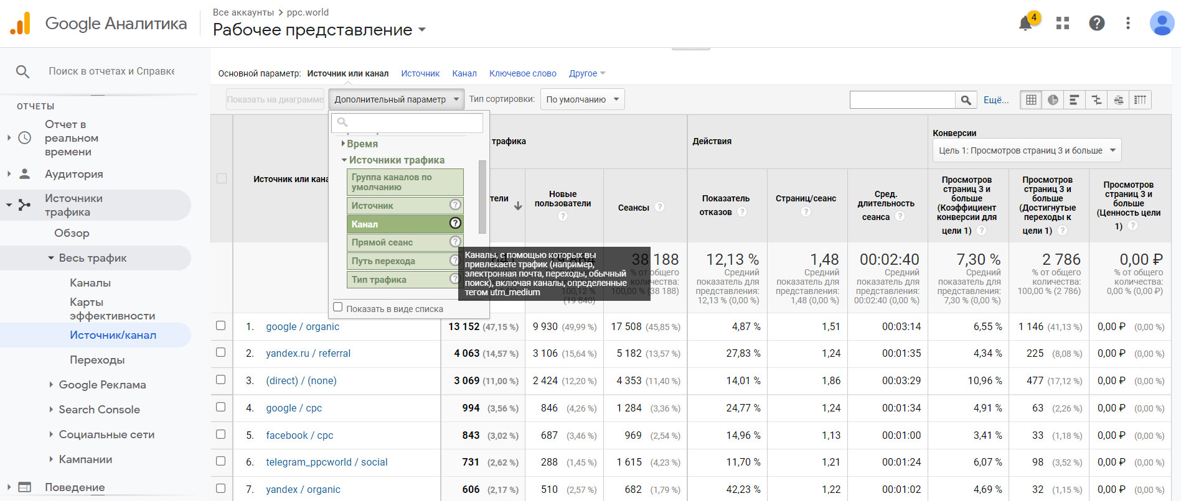Open the 'По умолчанию' sort type dropdown
The image size is (1181, 501).
[x=582, y=99]
